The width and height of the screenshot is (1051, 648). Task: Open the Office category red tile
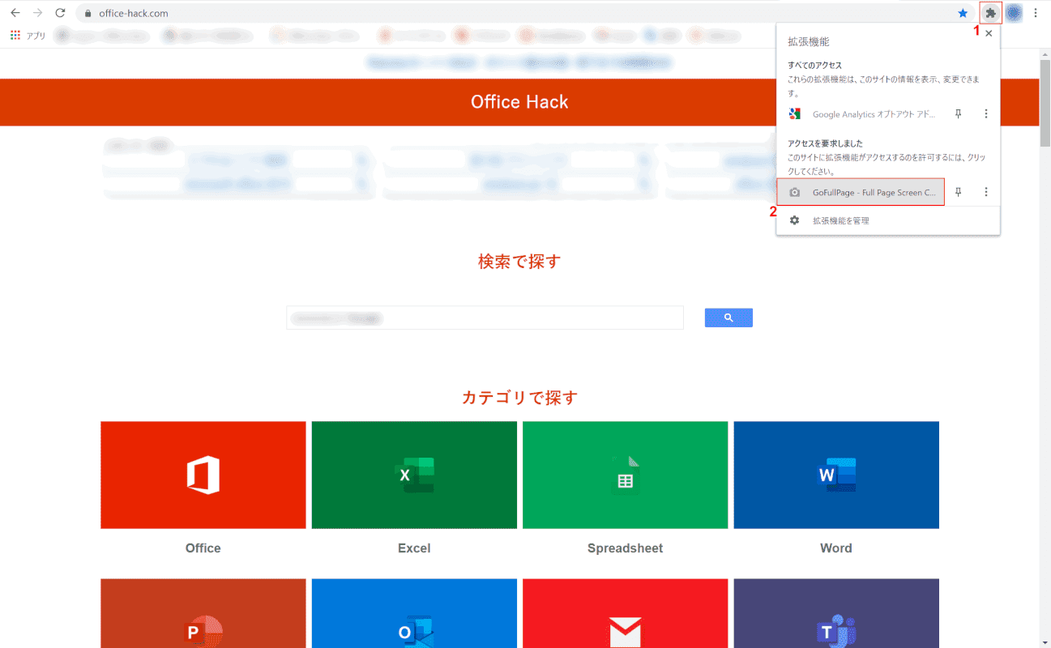coord(203,475)
